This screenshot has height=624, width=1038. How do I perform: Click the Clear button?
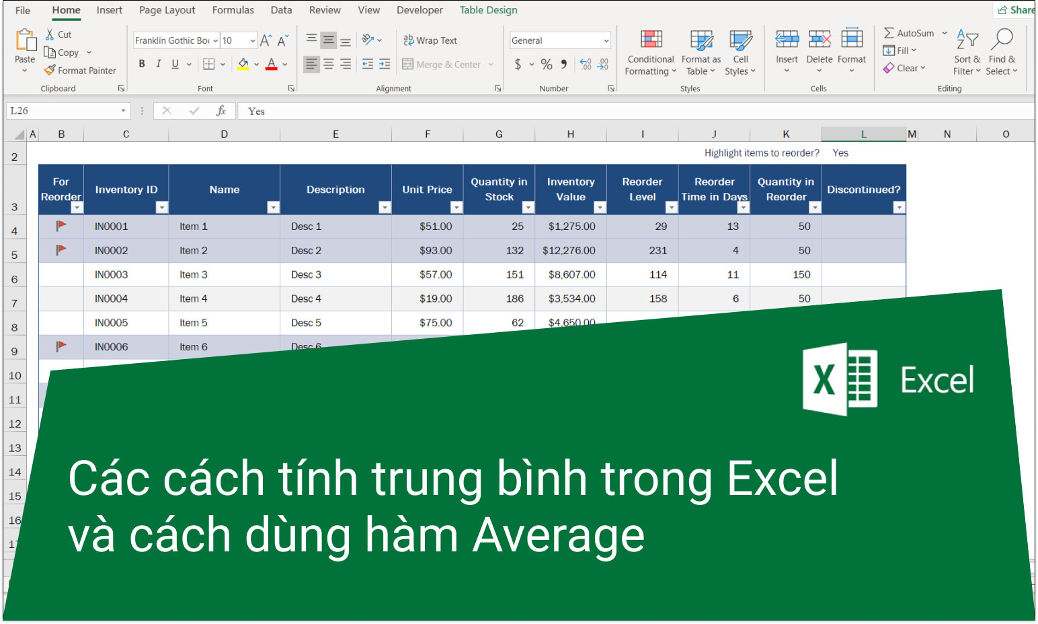coord(905,68)
